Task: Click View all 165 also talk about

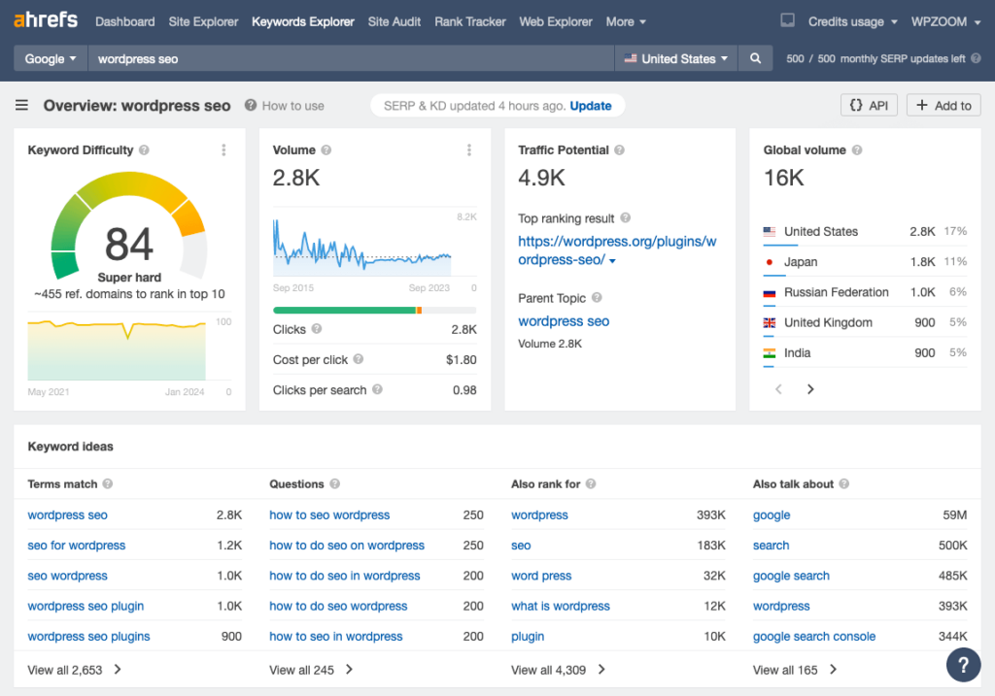Action: 795,670
